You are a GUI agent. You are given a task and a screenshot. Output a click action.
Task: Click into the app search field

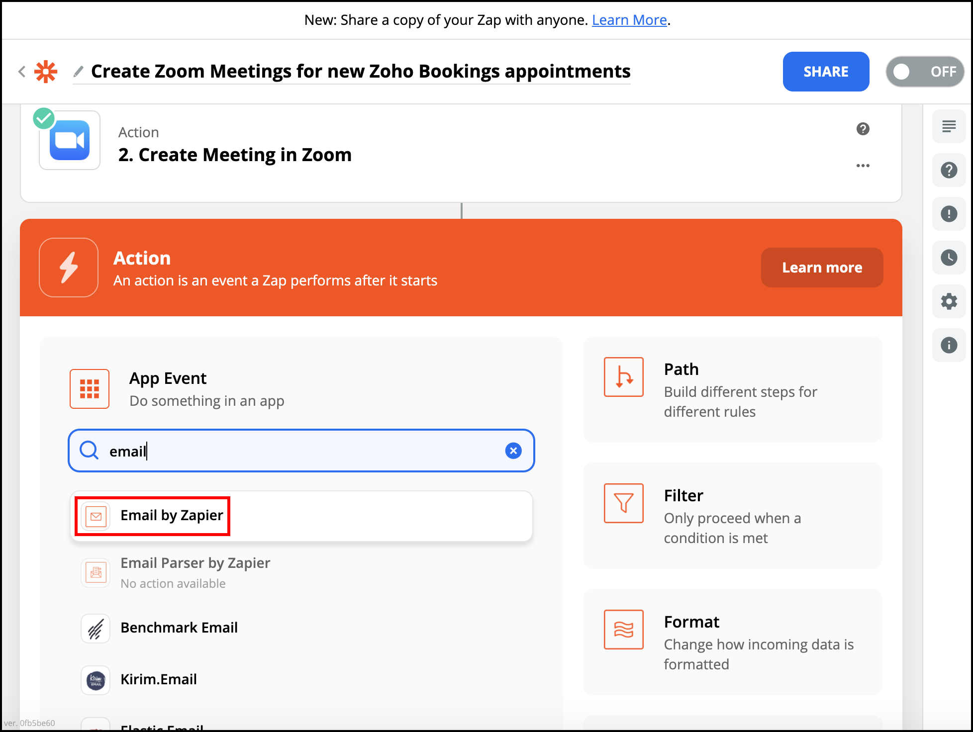click(298, 451)
